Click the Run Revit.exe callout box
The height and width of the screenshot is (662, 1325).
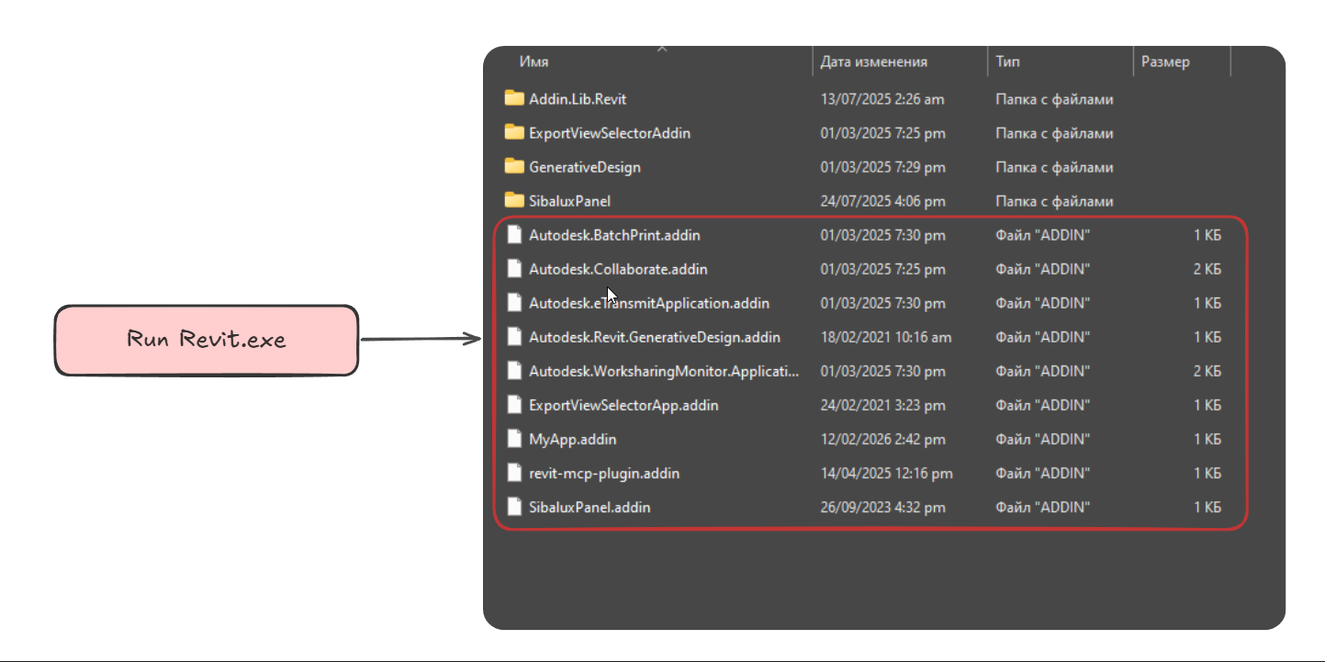point(207,341)
